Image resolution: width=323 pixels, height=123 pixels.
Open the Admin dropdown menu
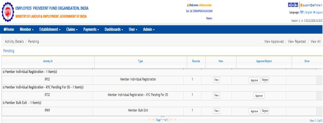(x=149, y=29)
